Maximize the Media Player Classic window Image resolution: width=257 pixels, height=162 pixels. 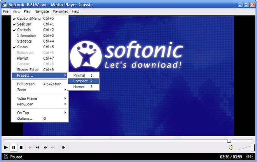(x=246, y=5)
